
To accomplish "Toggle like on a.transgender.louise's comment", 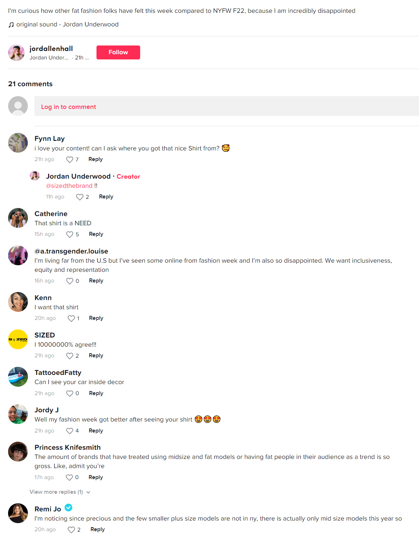I will [x=70, y=281].
